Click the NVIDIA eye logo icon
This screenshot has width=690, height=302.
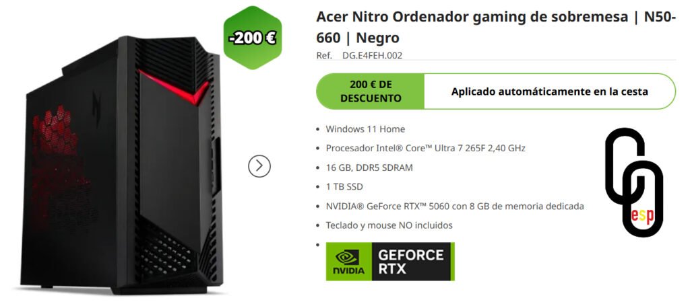347,257
